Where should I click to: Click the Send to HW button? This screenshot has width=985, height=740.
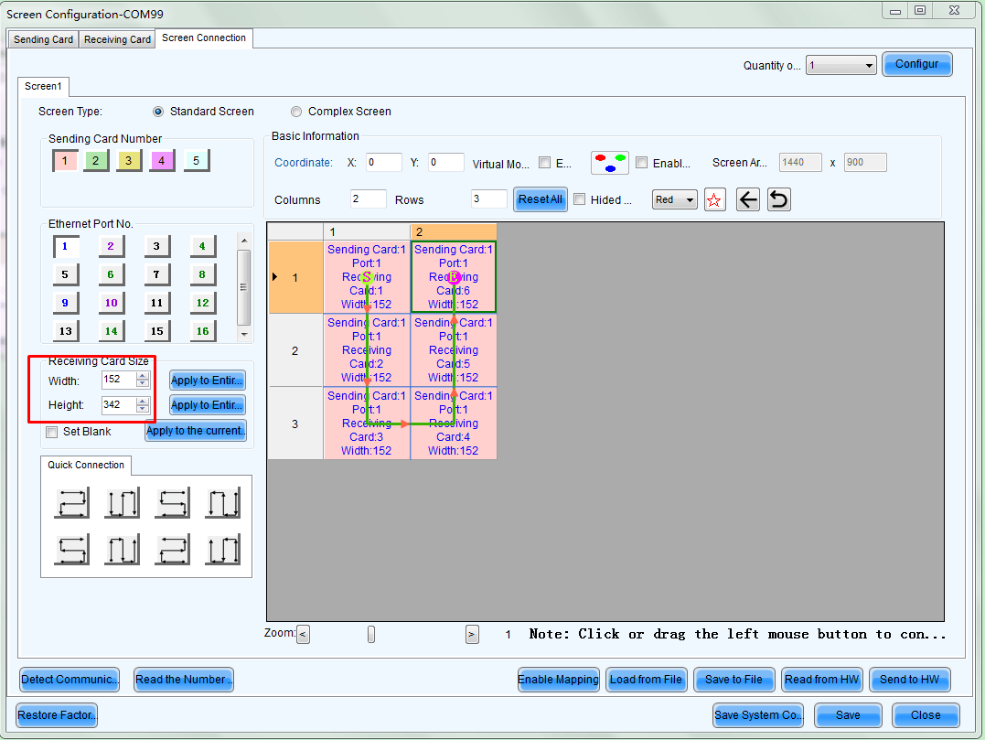pos(909,680)
